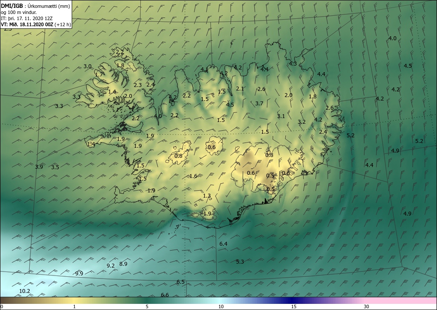Click the 'og 100 m vindur.' legend line
This screenshot has width=437, height=310.
pyautogui.click(x=19, y=12)
